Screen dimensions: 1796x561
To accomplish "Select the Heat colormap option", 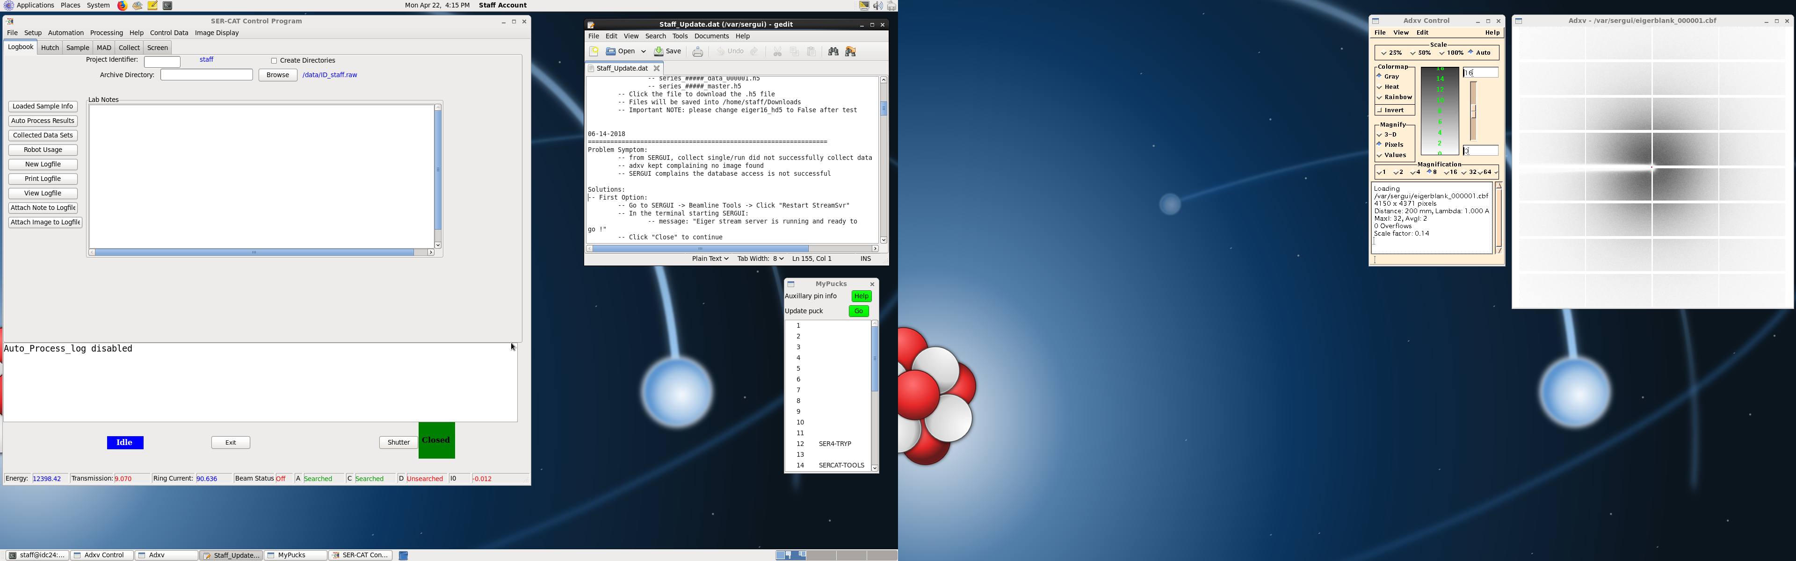I will (x=1380, y=87).
